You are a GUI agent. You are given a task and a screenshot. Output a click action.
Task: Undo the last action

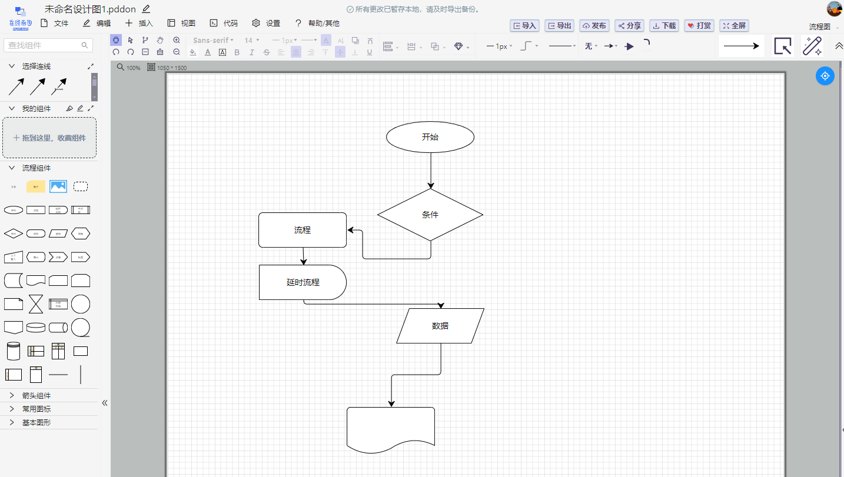(116, 52)
